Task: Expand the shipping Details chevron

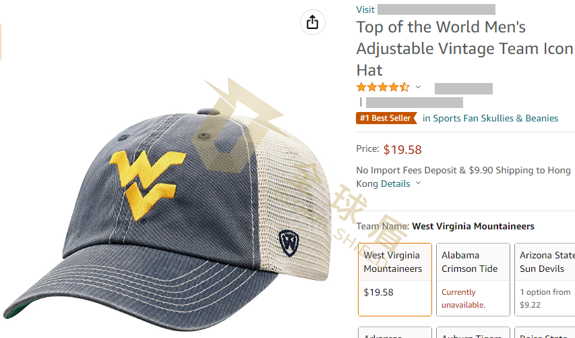Action: point(419,183)
